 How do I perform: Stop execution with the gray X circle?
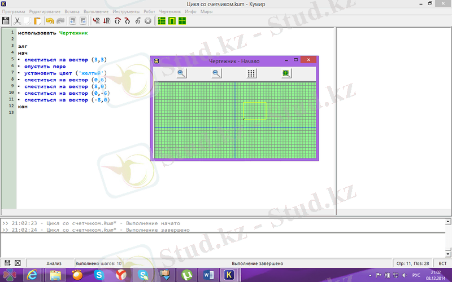coord(148,21)
